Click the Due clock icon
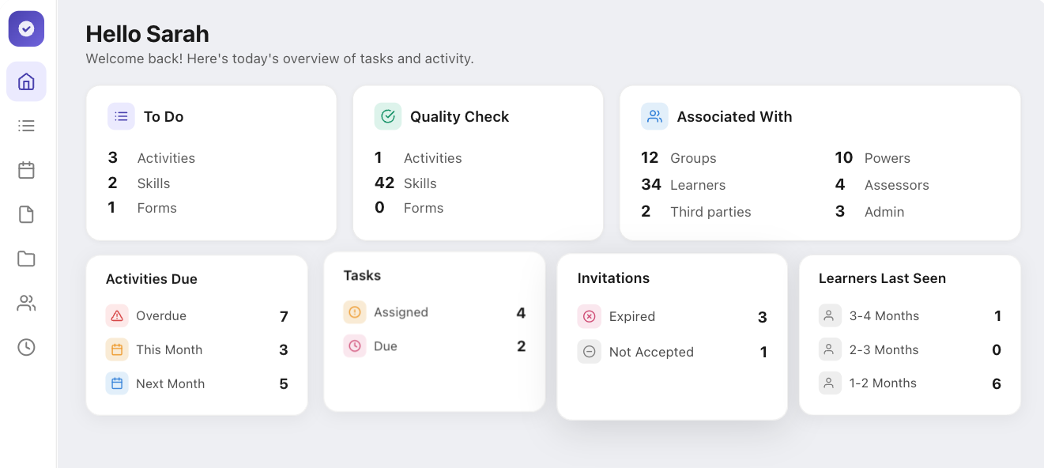The image size is (1044, 468). tap(355, 346)
